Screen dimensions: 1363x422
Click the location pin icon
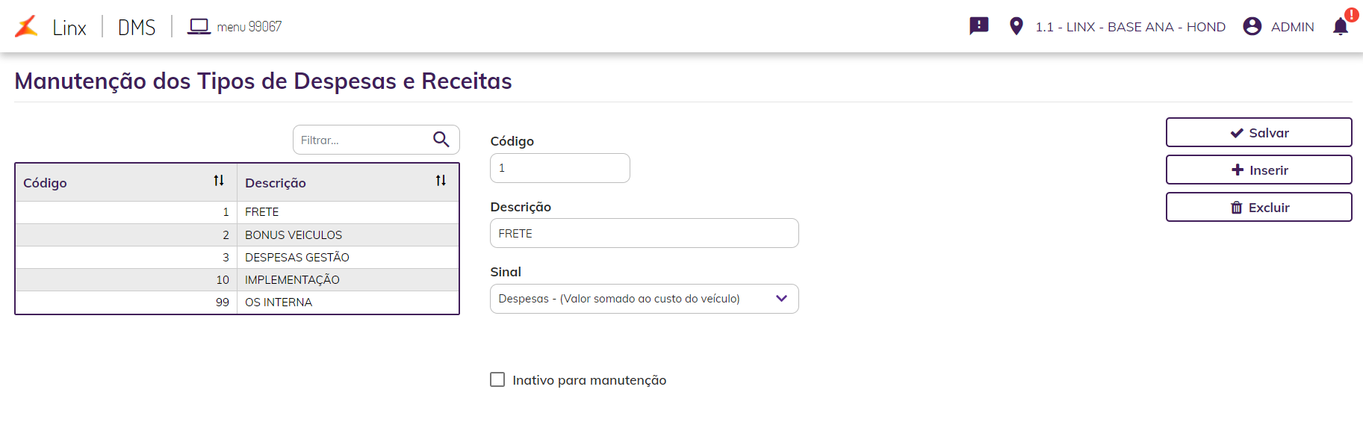coord(1016,26)
